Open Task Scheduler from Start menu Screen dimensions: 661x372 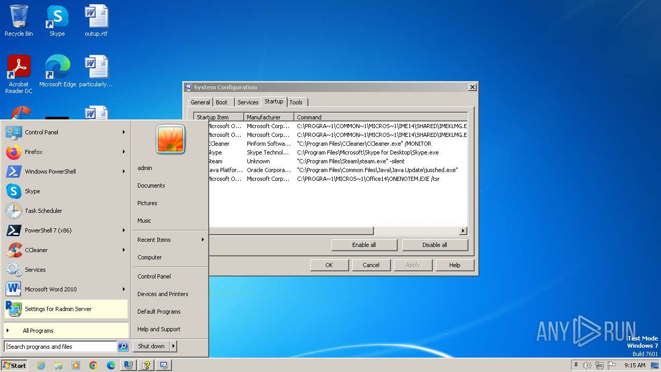pos(66,211)
